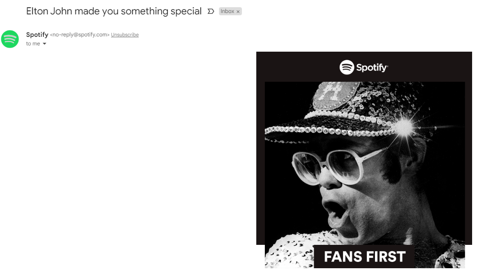Click the subject 'Elton John made you something special'
The image size is (482, 279).
point(114,11)
